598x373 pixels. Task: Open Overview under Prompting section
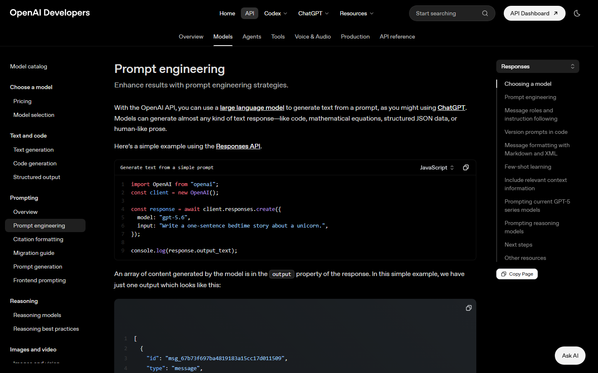[25, 212]
